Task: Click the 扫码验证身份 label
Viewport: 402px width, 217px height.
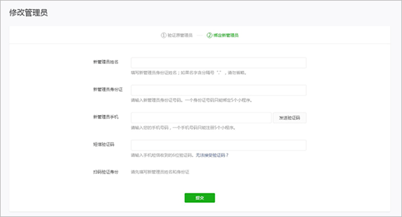Action: tap(105, 172)
